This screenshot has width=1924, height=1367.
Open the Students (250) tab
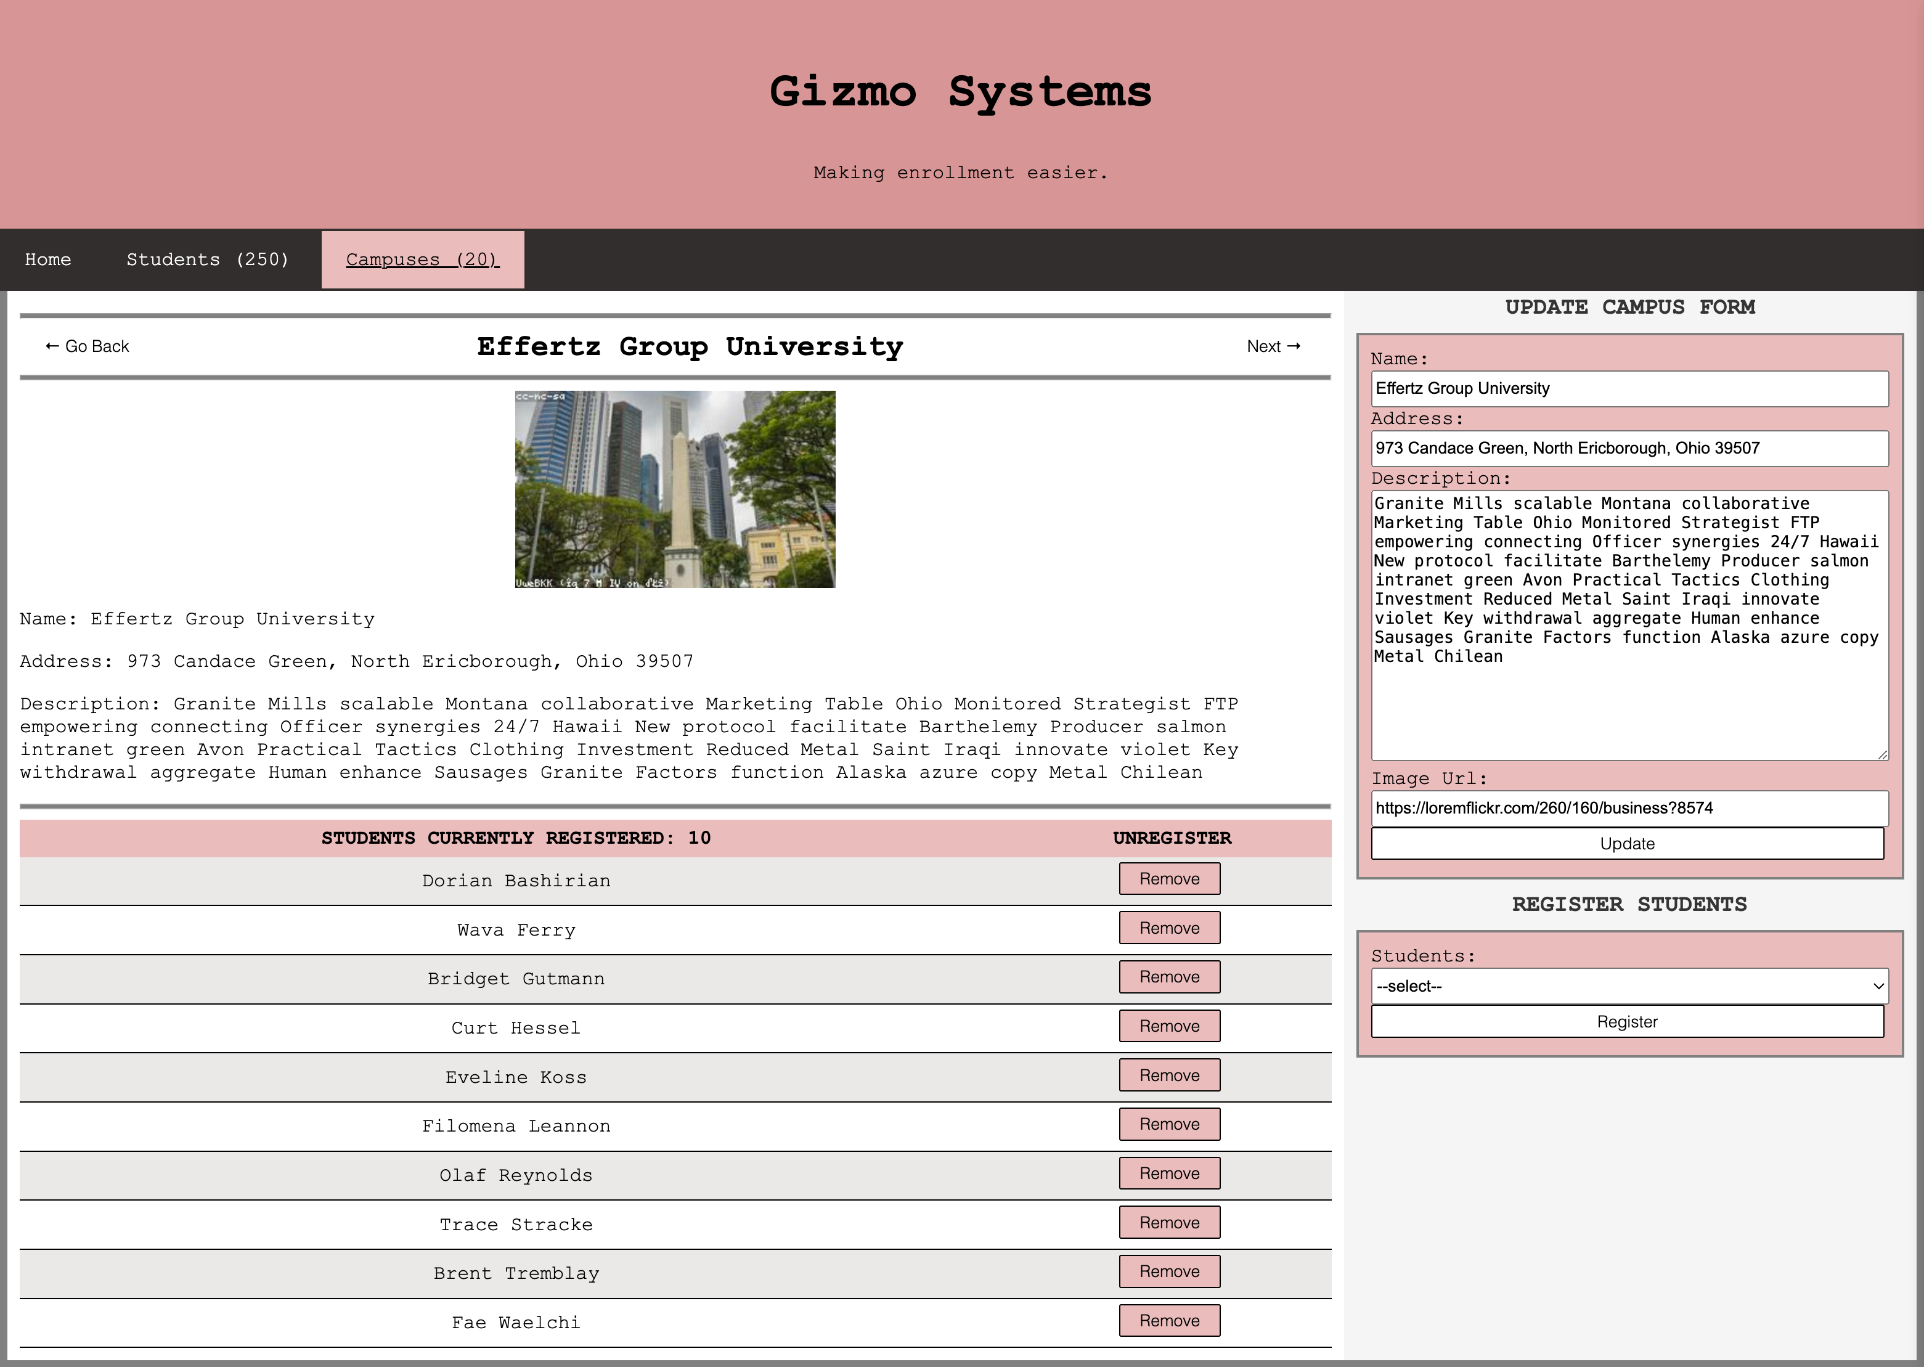click(x=207, y=259)
